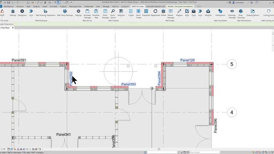Click grid bubble number 4
Viewport: 274px width, 154px height.
tap(232, 112)
